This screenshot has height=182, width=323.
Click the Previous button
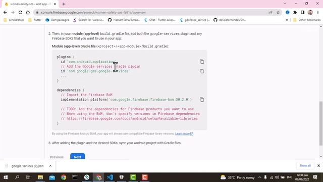coord(57,157)
